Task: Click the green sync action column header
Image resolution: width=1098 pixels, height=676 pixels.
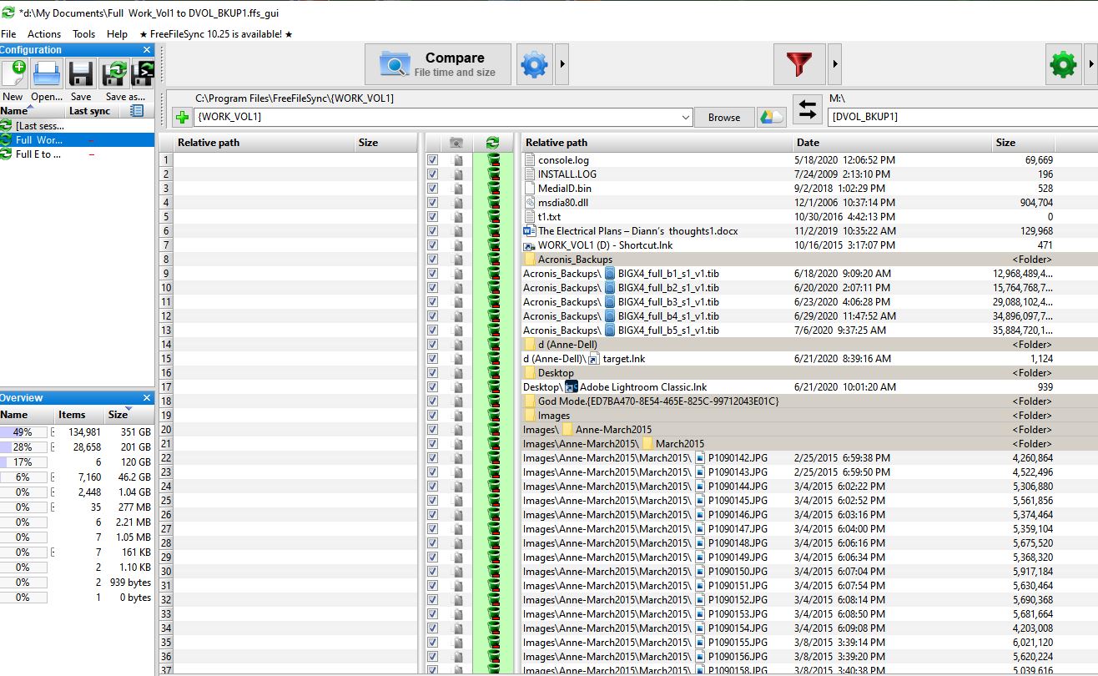Action: (x=492, y=143)
